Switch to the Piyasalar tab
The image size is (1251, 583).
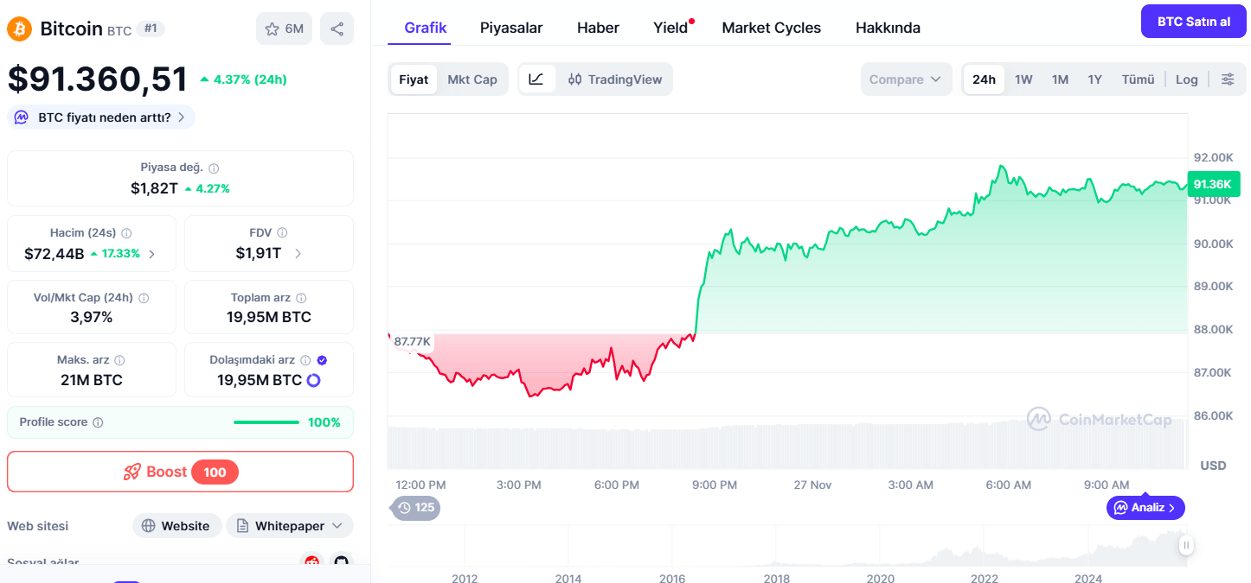(511, 28)
